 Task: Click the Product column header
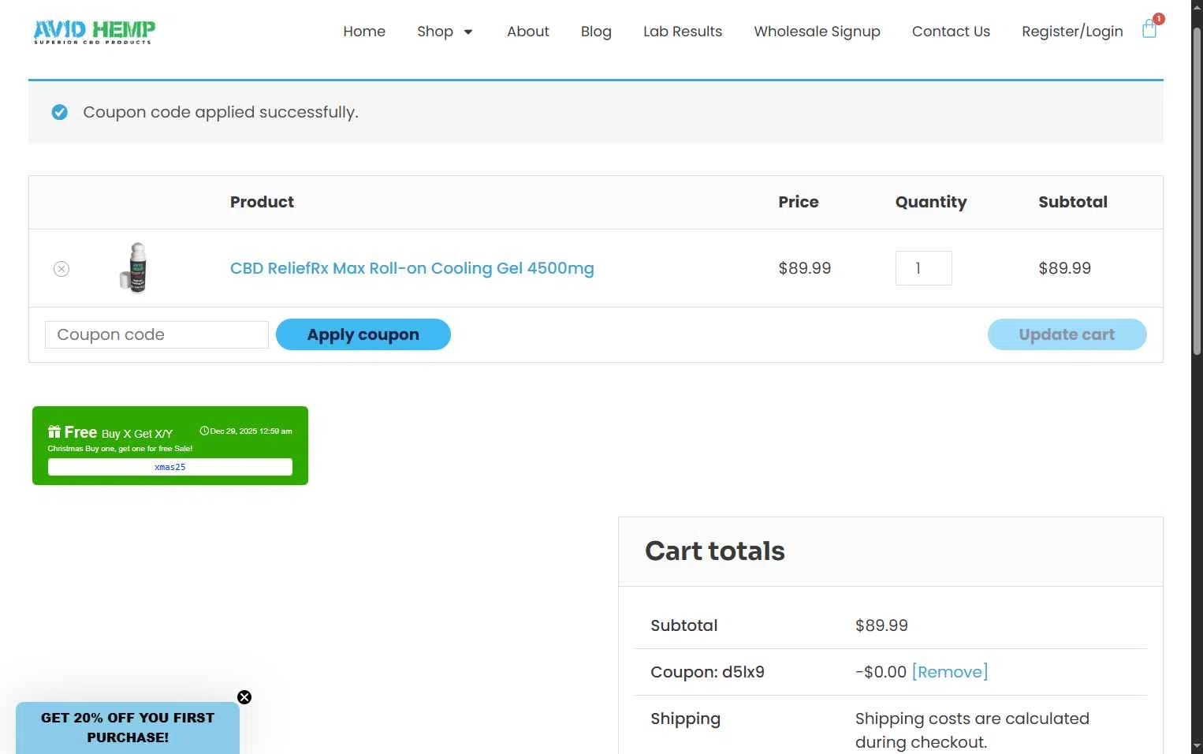(262, 202)
